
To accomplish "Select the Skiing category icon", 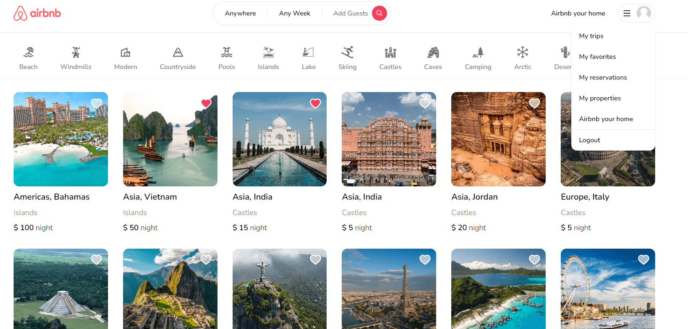I will [x=347, y=52].
